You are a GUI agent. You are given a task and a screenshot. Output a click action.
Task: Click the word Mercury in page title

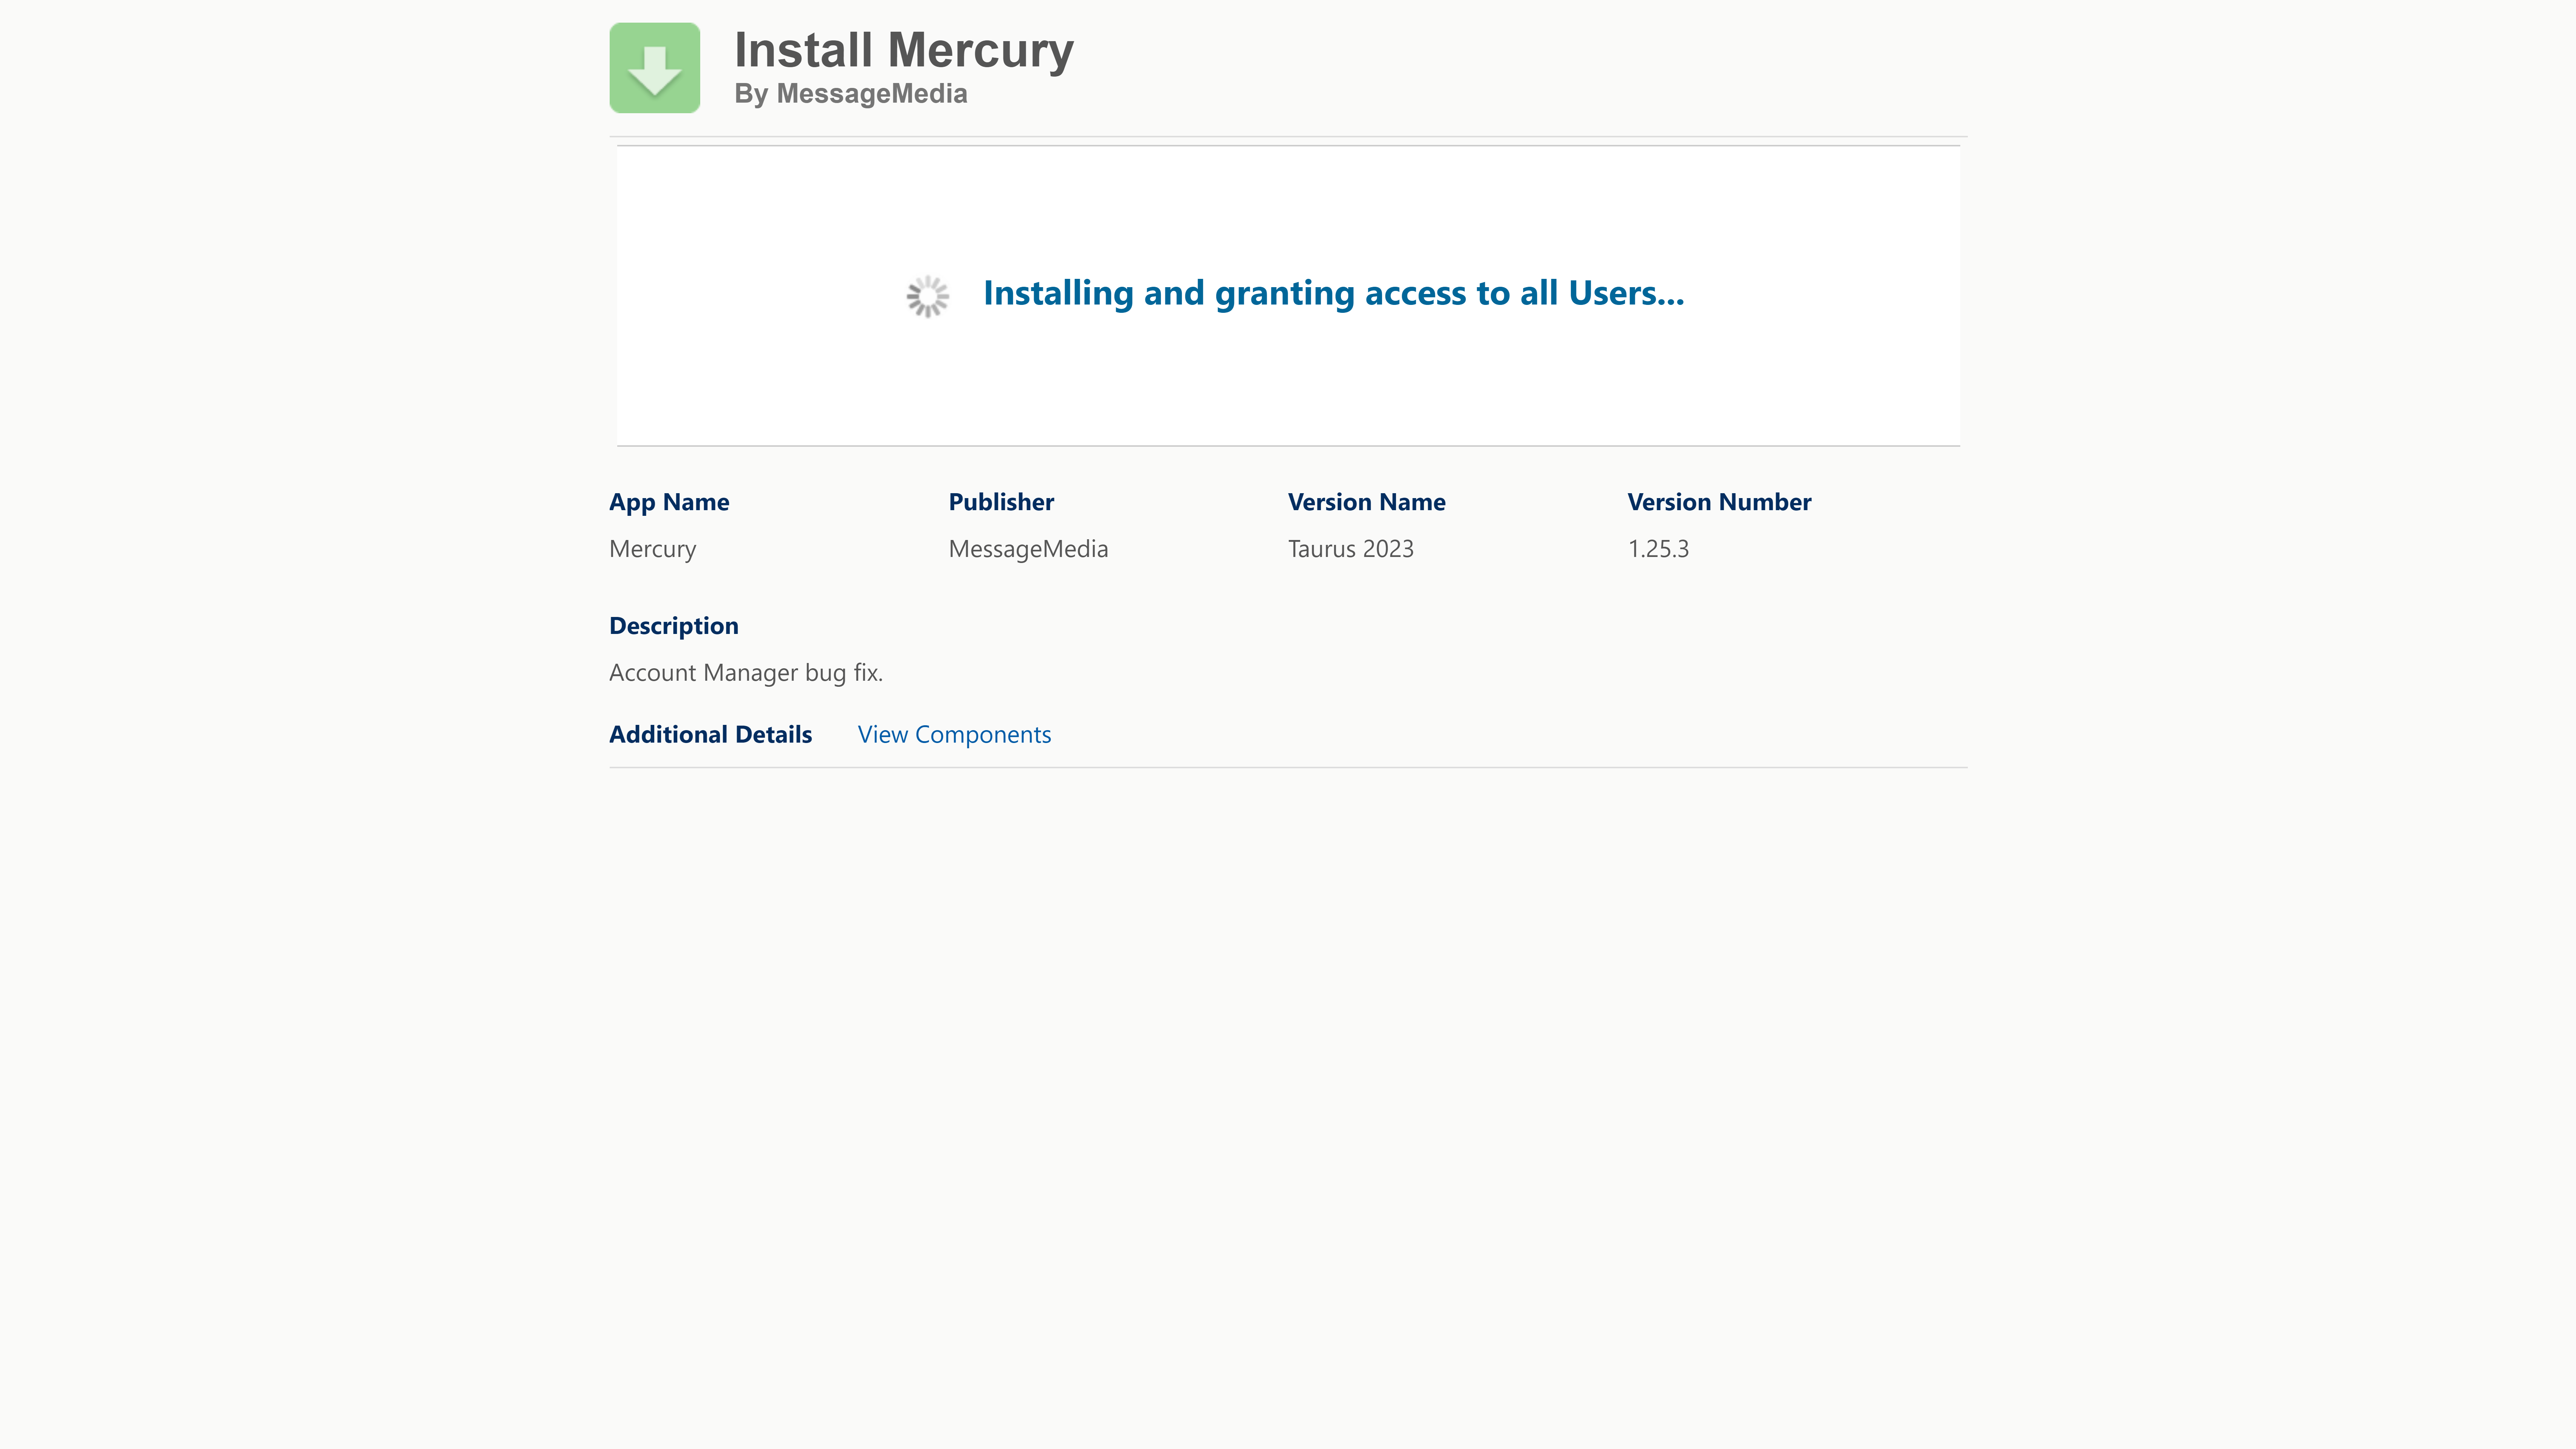click(981, 50)
